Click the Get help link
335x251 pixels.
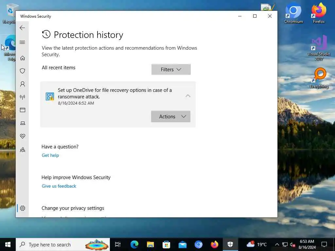(50, 155)
